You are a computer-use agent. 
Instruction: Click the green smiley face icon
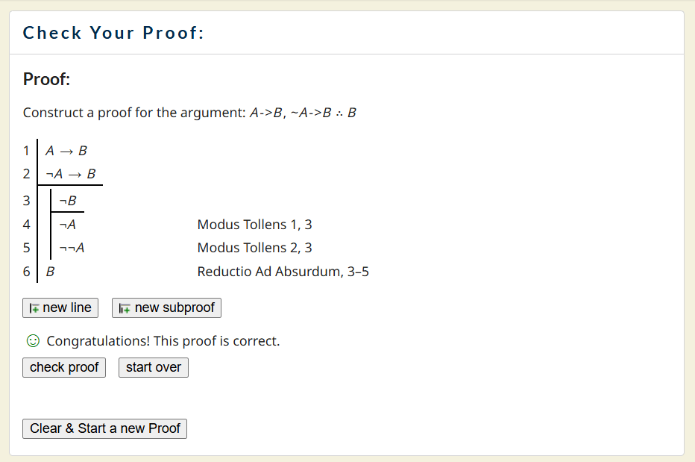(32, 341)
